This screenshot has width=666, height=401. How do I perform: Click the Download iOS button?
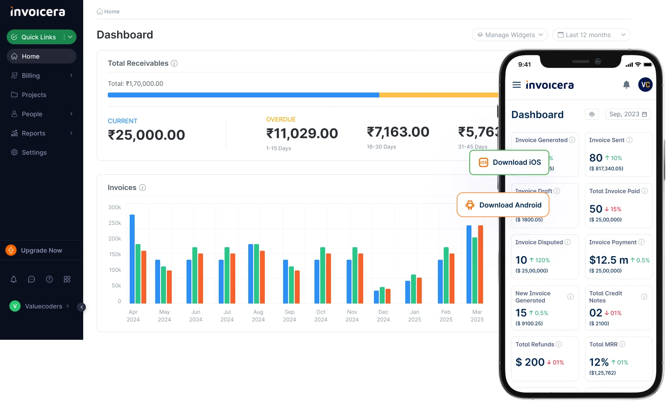point(509,162)
